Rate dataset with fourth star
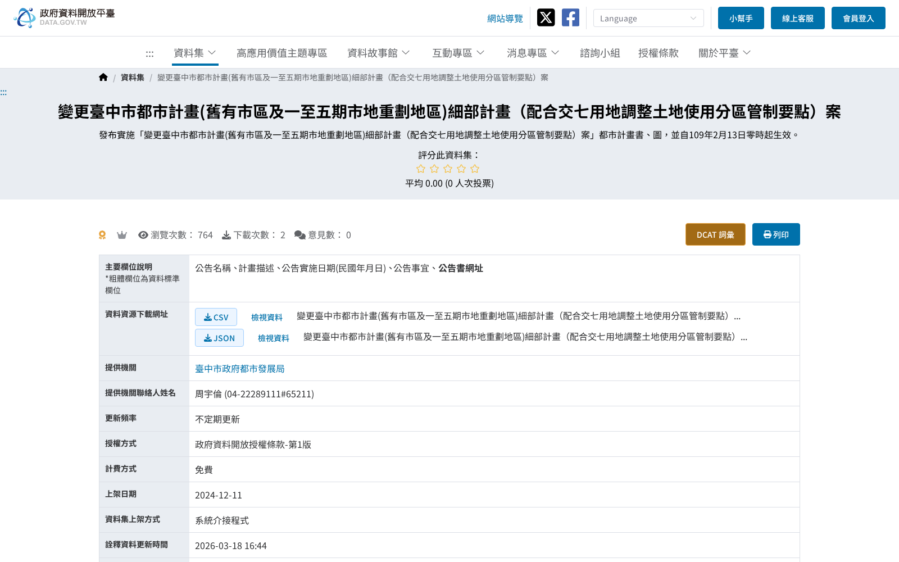This screenshot has width=899, height=562. [461, 169]
